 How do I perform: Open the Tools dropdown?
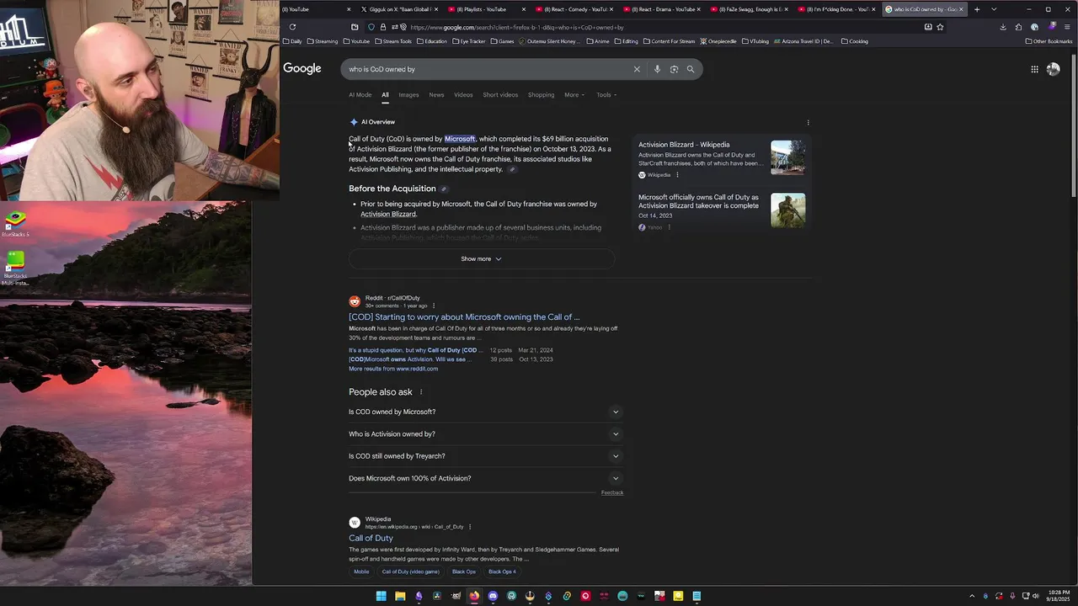[606, 95]
